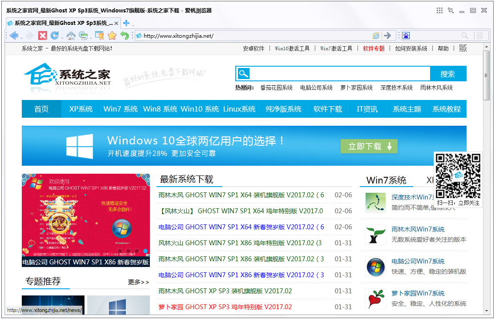This screenshot has width=495, height=319.
Task: Open the 安卓软件 top link
Action: [254, 48]
